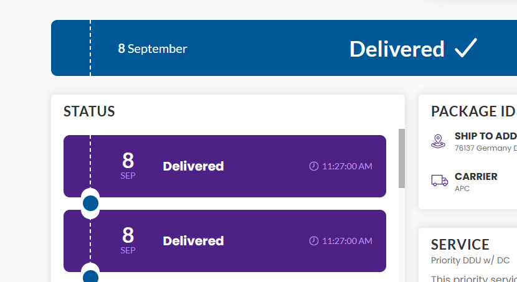517x282 pixels.
Task: Click the bottom blue timeline dot marker
Action: tap(90, 276)
